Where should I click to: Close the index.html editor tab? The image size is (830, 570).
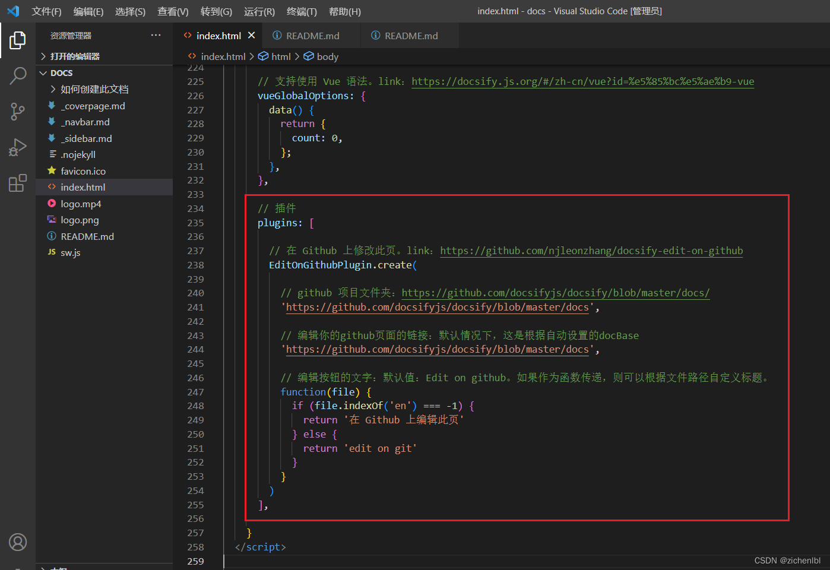click(x=252, y=36)
